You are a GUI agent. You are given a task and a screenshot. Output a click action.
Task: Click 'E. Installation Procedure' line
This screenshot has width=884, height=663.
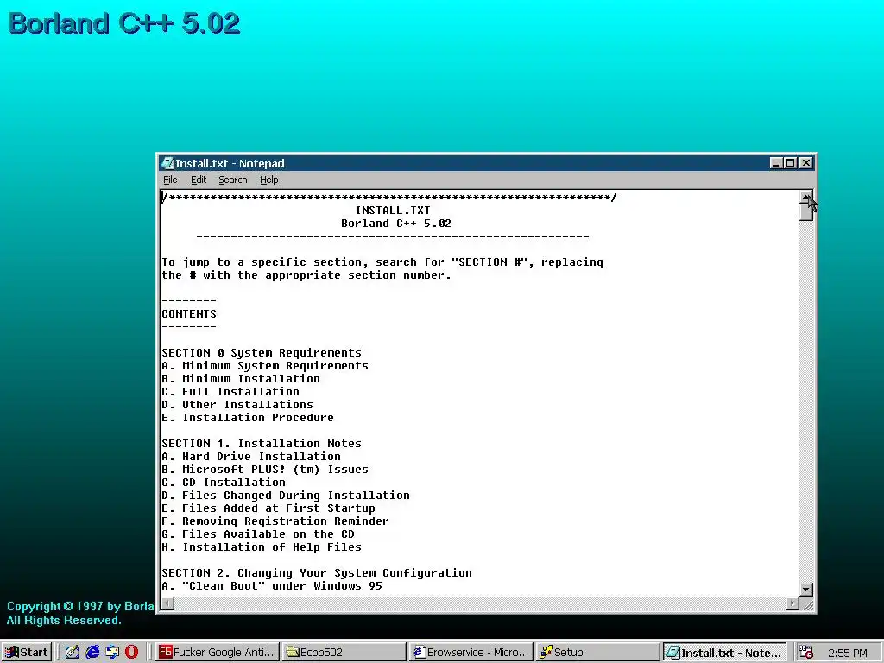248,418
